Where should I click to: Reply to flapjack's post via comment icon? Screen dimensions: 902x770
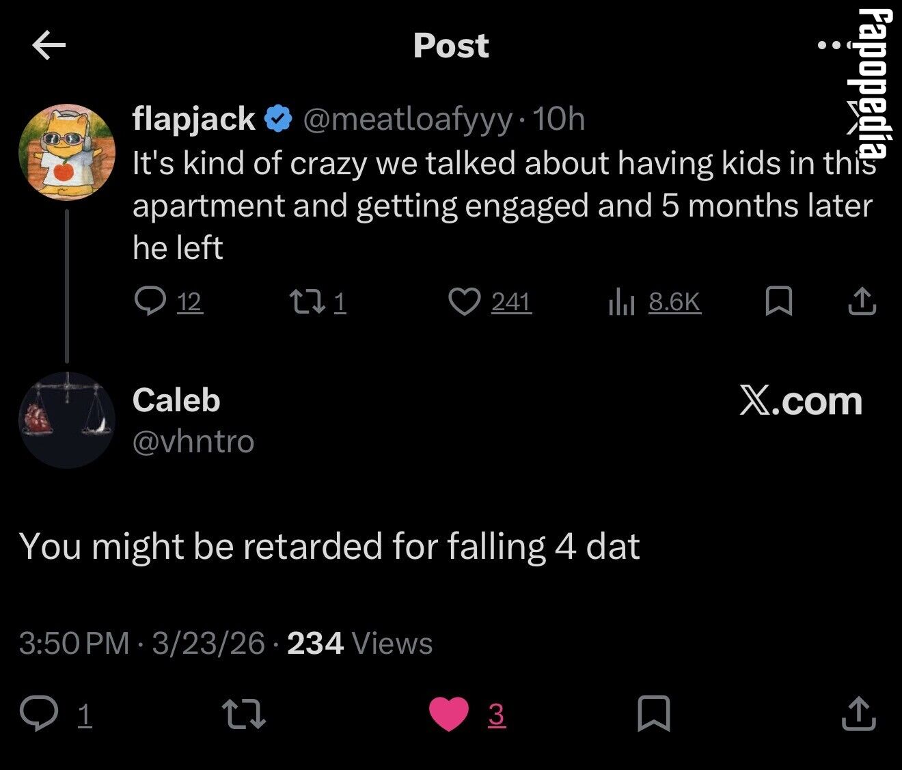pos(150,301)
